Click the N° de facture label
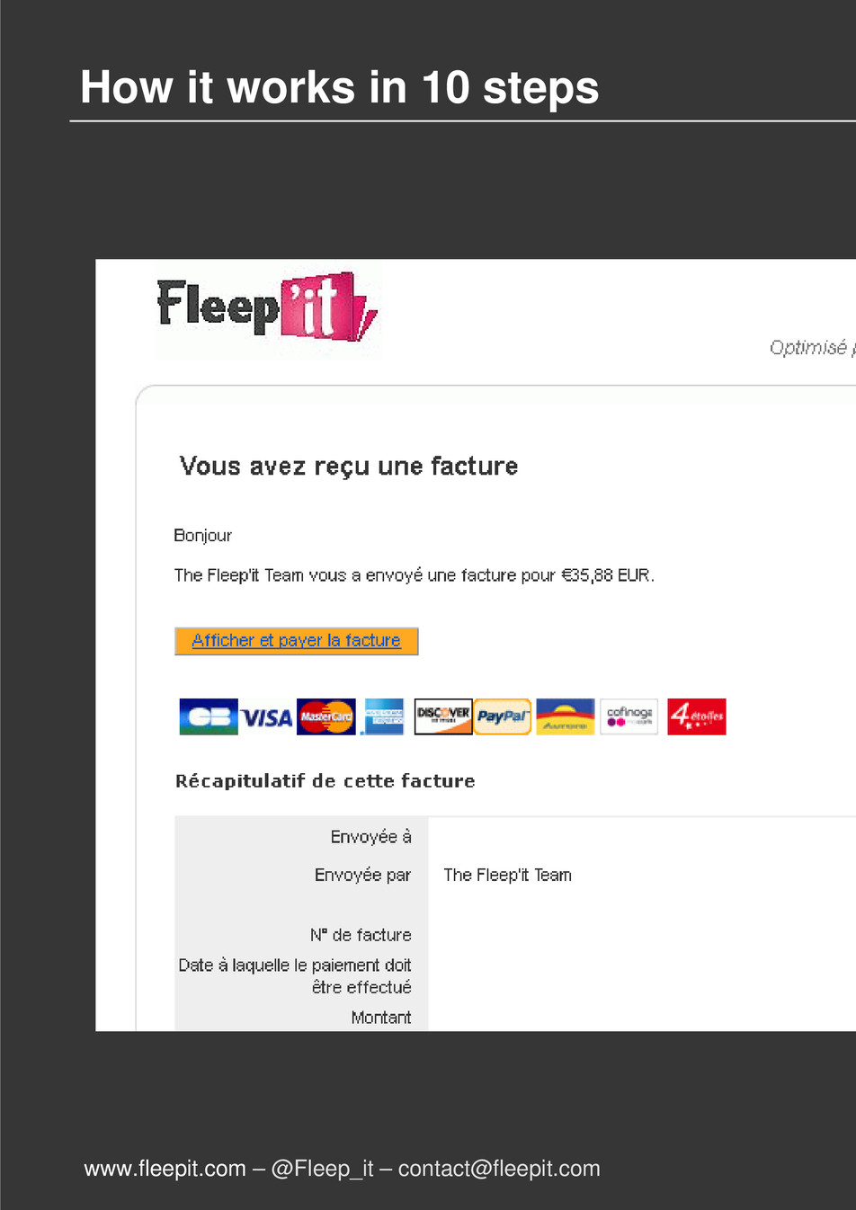Viewport: 856px width, 1210px height. point(361,935)
